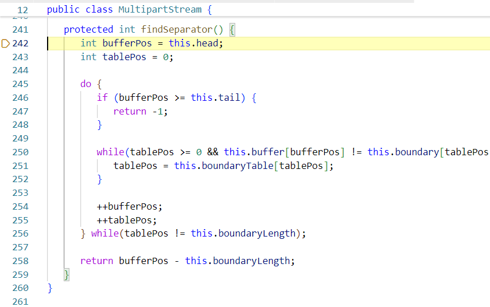Click the 'do' keyword on line 245
Viewport: 490px width, 307px height.
coord(85,84)
